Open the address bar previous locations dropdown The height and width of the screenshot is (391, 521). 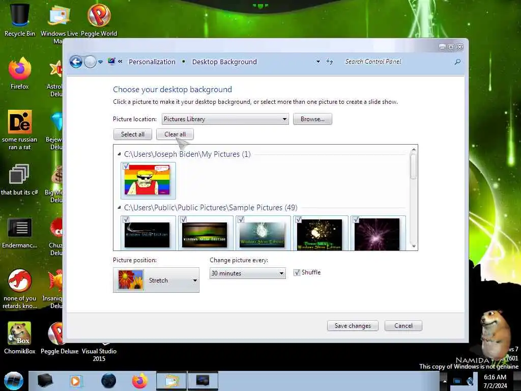(318, 62)
